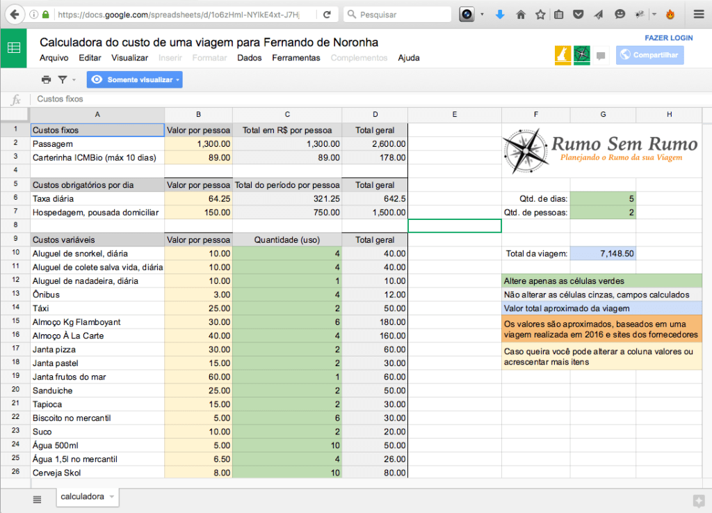Click the browser home icon
Screen dimensions: 712x513
(x=520, y=14)
